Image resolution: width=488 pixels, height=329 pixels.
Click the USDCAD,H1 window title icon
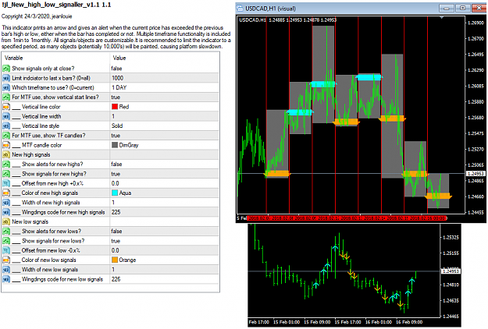point(240,8)
